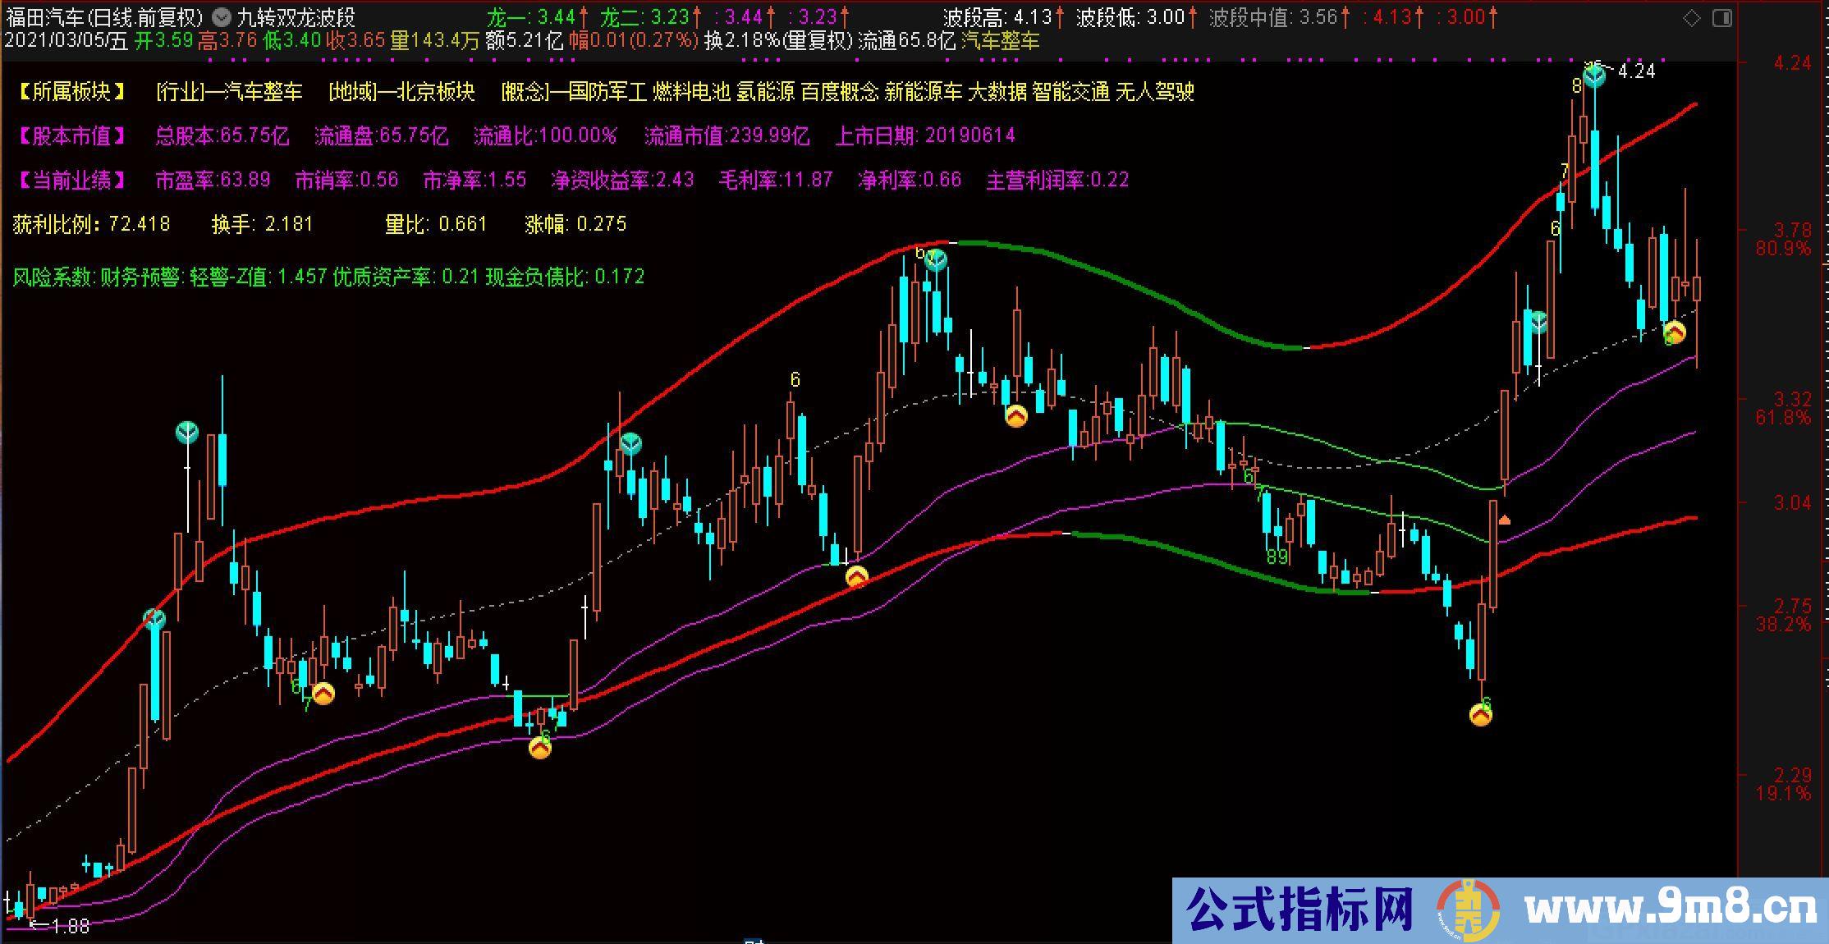Click the 燃料电池 concept tag

(x=691, y=91)
